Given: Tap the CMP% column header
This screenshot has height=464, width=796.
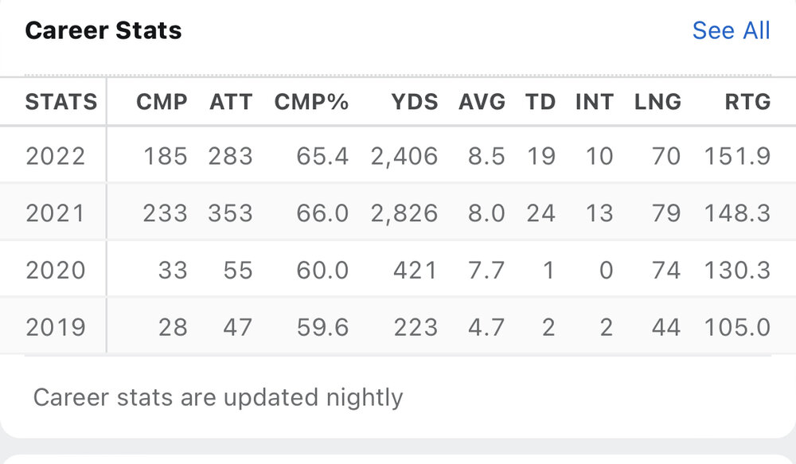Looking at the screenshot, I should (311, 102).
